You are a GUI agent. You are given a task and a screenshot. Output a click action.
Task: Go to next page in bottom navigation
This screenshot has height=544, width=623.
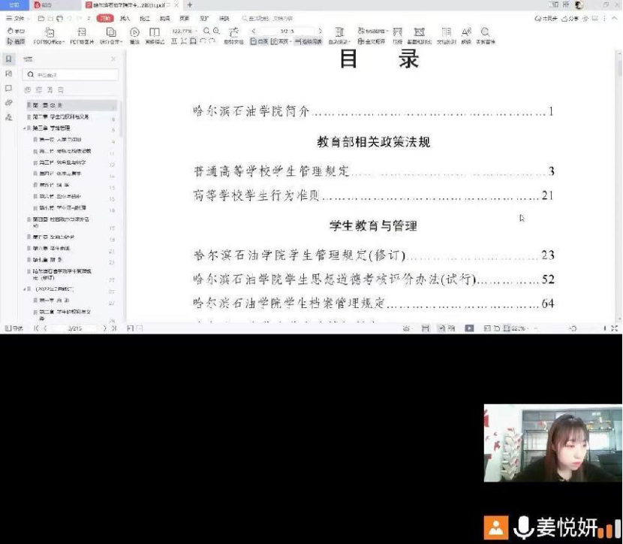(104, 328)
